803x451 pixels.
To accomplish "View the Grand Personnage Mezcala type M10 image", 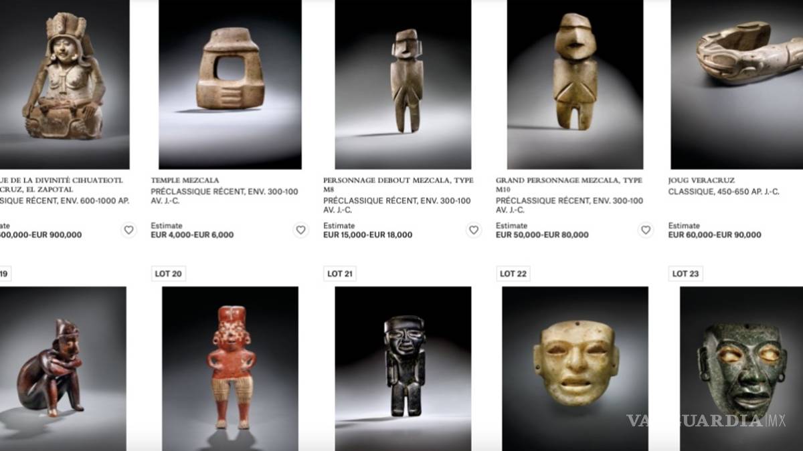I will click(x=575, y=84).
